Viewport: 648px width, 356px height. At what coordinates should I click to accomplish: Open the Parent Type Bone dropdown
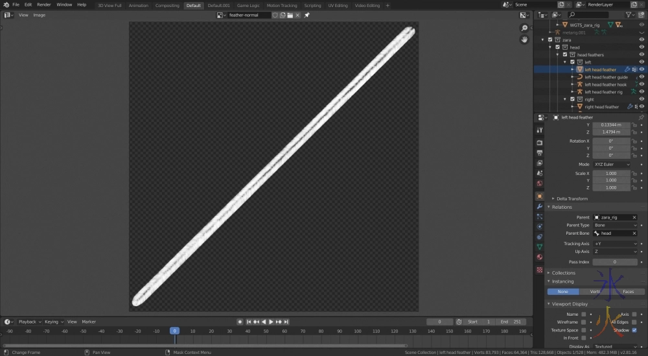(616, 225)
